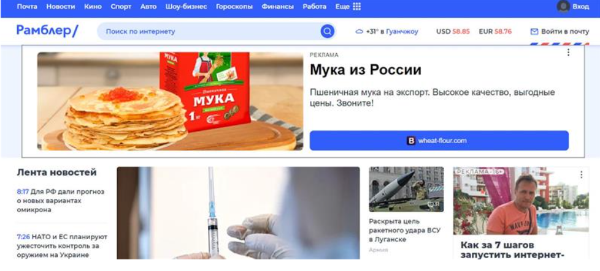Viewport: 600px width, 271px height.
Task: Click the Гуанчжоу city weather link
Action: pyautogui.click(x=402, y=32)
